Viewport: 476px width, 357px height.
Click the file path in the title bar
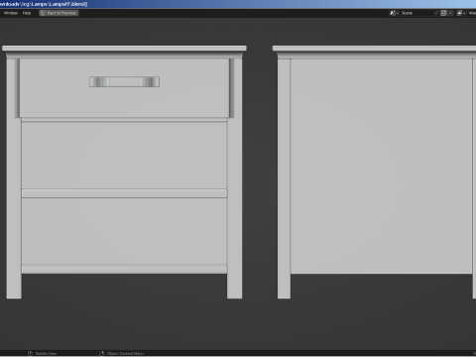44,4
